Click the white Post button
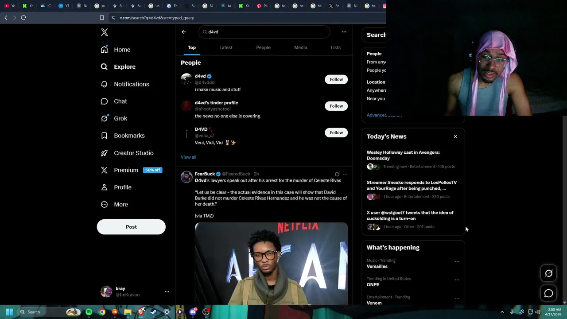Screen dimensions: 567x319 pos(131,227)
